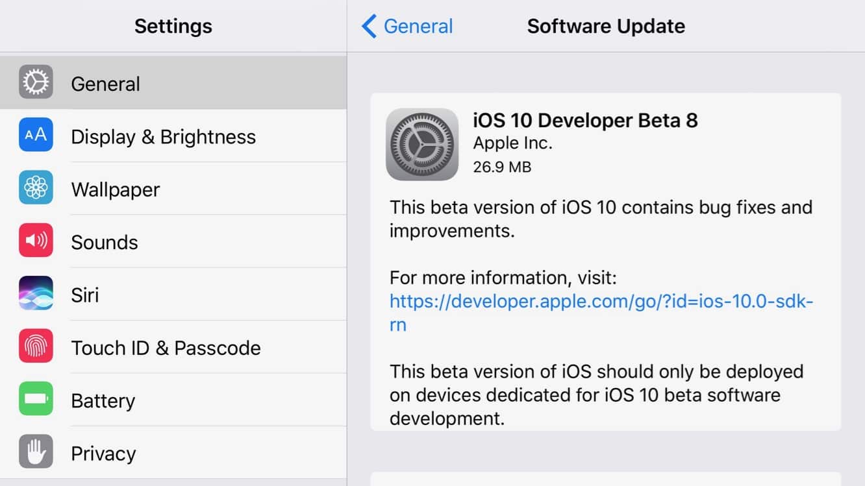Click the blue back chevron arrow
Viewport: 865px width, 486px height.
369,27
